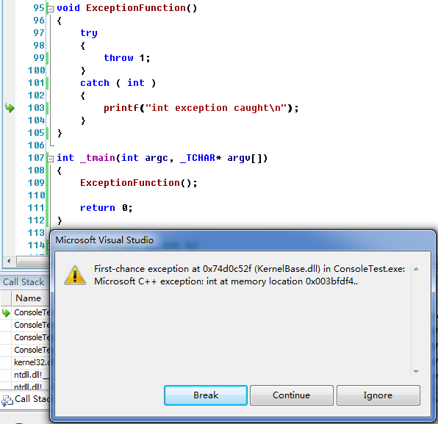The image size is (438, 424).
Task: Click the editor horizontal scroll left arrow
Action: (x=9, y=261)
